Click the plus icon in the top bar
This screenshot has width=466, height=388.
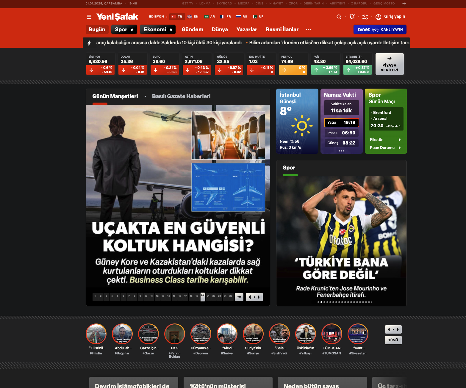pos(404,4)
